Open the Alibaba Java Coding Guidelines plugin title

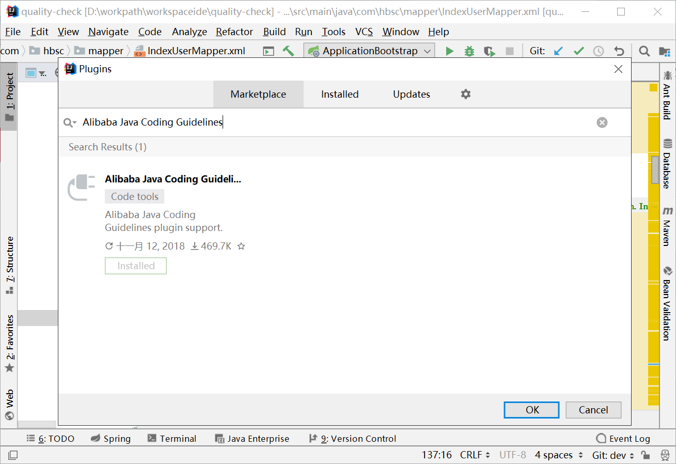173,179
